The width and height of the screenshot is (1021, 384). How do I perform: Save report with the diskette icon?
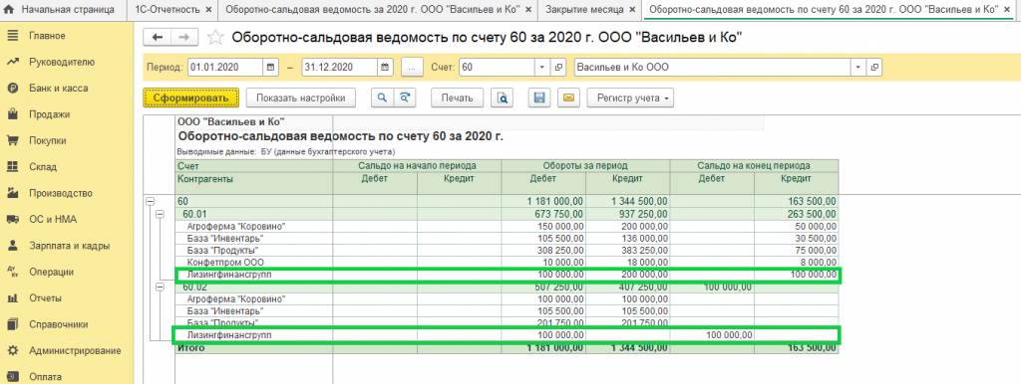(539, 98)
